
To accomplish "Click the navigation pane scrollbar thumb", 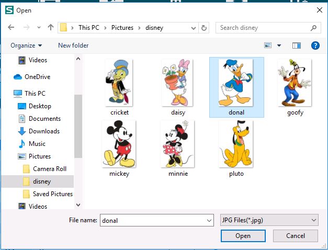I will pos(78,126).
